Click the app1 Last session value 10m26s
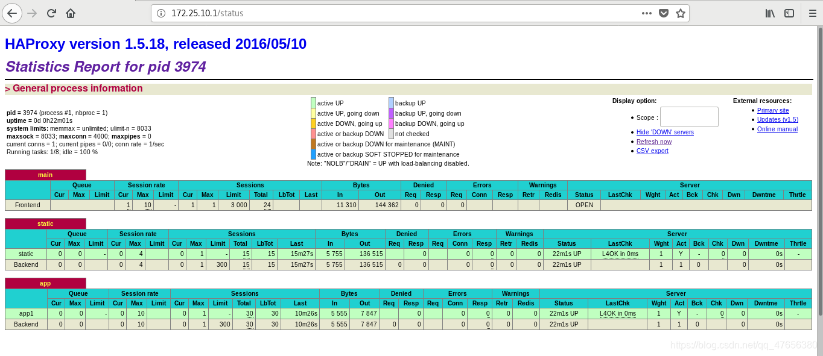Screen dimensions: 823x356 (x=306, y=313)
